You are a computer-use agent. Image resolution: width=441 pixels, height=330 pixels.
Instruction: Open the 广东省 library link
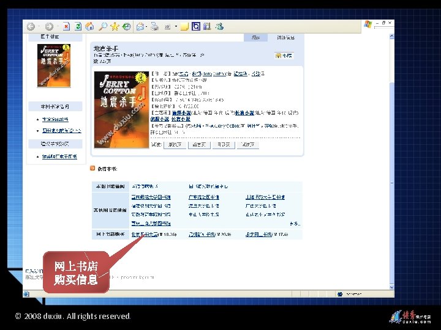coord(203,197)
